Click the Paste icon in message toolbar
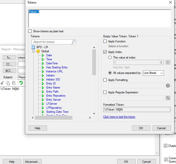 pos(14,83)
